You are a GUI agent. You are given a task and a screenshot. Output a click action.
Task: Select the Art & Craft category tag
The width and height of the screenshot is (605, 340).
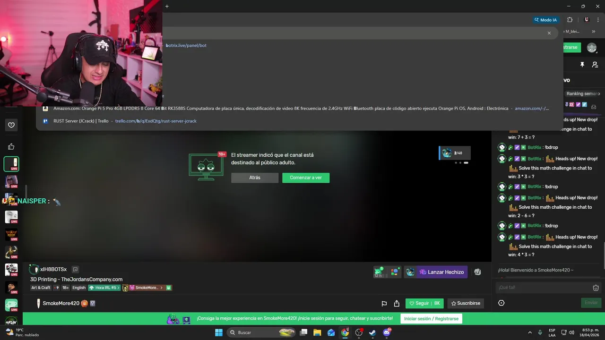click(x=41, y=288)
